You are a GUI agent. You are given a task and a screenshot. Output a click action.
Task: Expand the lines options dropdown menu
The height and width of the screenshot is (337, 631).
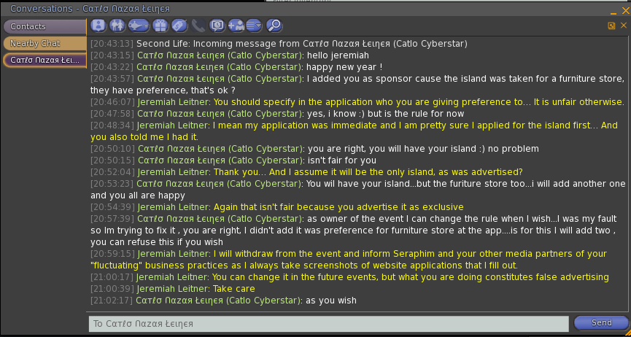pyautogui.click(x=254, y=26)
